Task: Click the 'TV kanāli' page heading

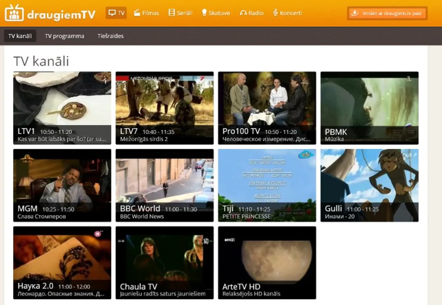Action: pos(41,61)
